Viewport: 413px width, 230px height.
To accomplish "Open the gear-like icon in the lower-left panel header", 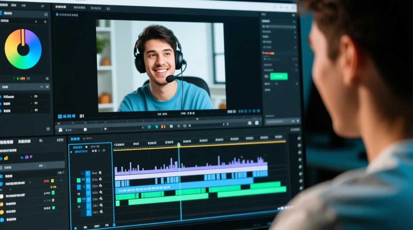I will point(41,141).
